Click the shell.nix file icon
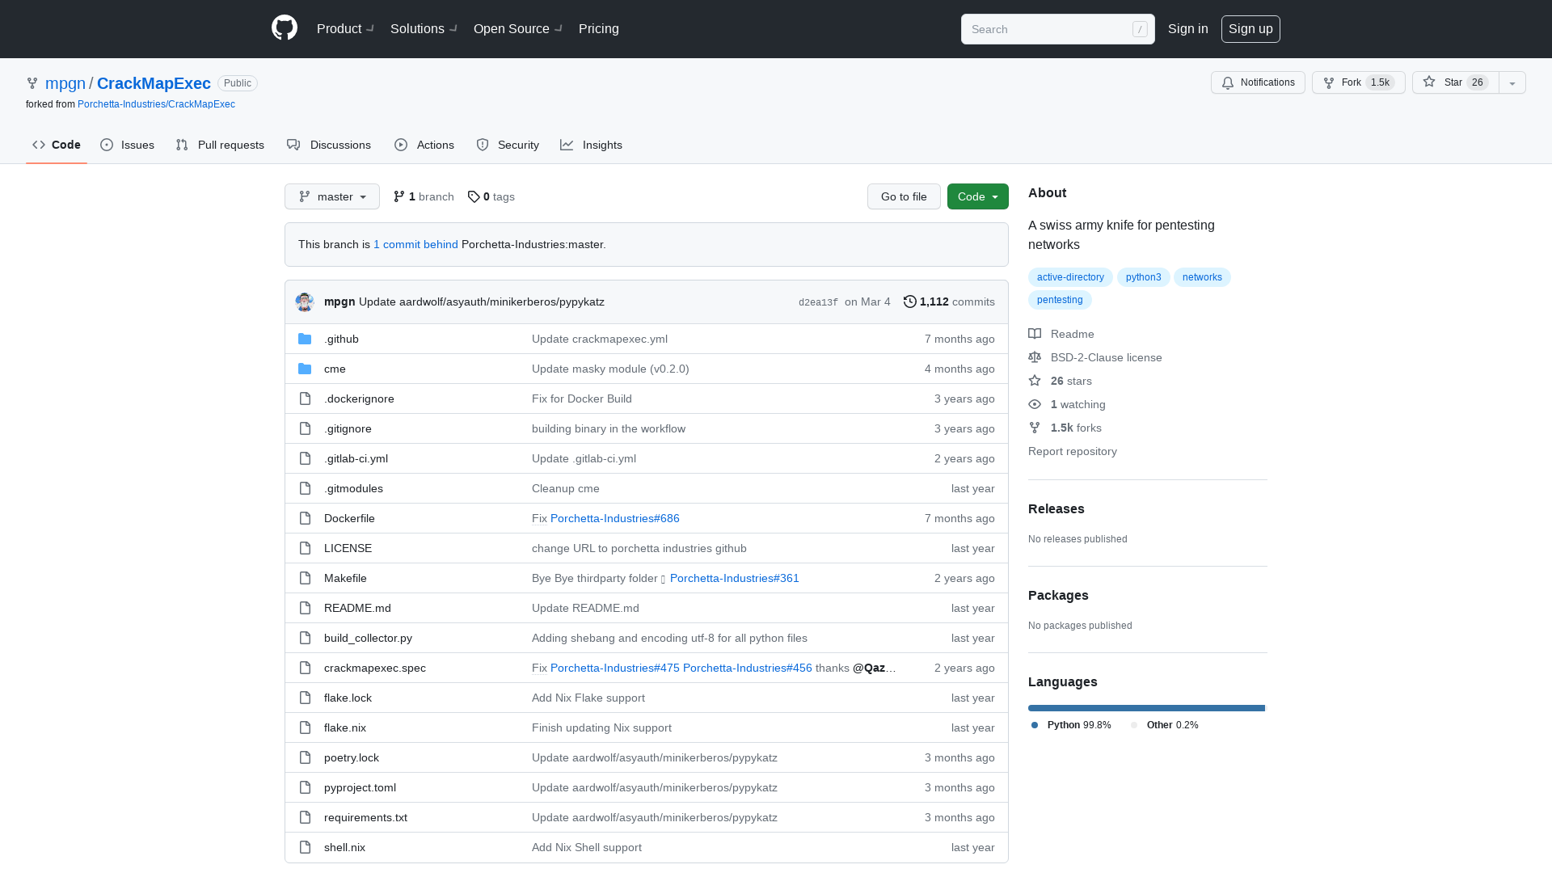The height and width of the screenshot is (873, 1552). coord(305,847)
